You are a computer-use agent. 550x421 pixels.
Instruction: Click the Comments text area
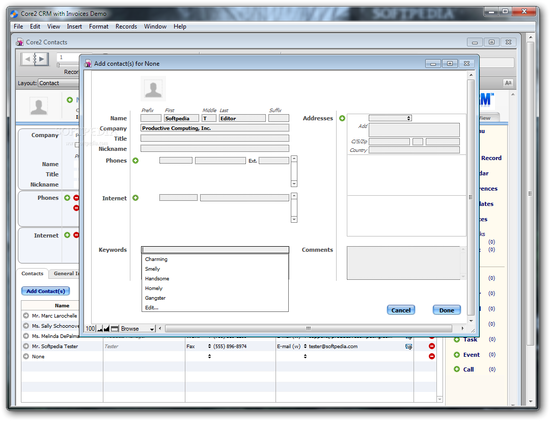pyautogui.click(x=403, y=263)
